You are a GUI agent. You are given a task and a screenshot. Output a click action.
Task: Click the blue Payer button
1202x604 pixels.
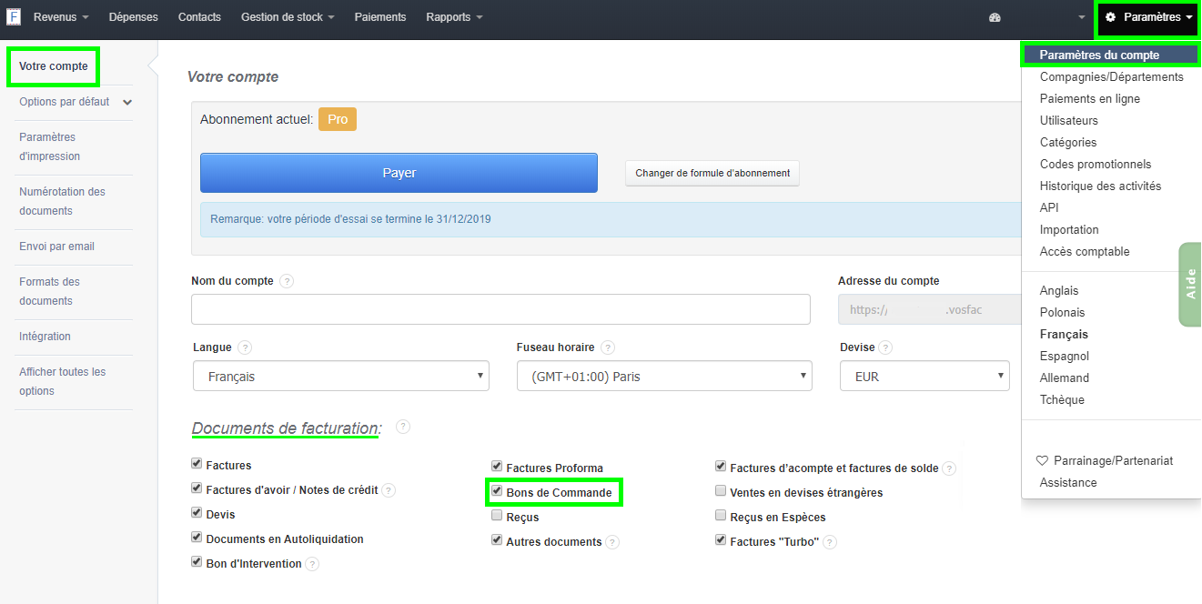pos(398,173)
